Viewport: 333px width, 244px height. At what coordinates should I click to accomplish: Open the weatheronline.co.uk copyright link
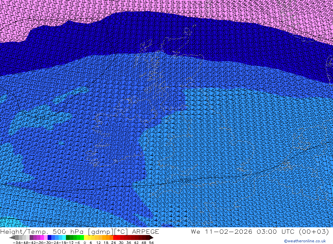pyautogui.click(x=305, y=241)
